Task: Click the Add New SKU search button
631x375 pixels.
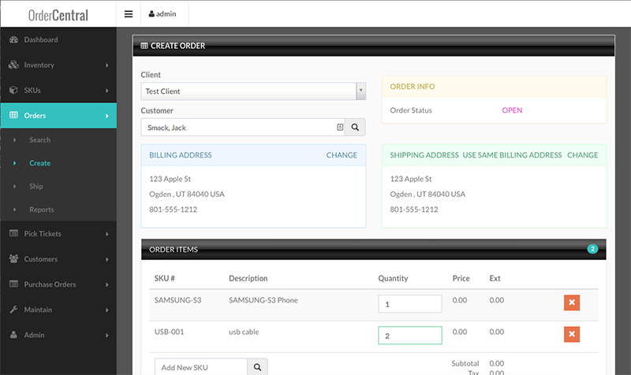Action: click(258, 367)
